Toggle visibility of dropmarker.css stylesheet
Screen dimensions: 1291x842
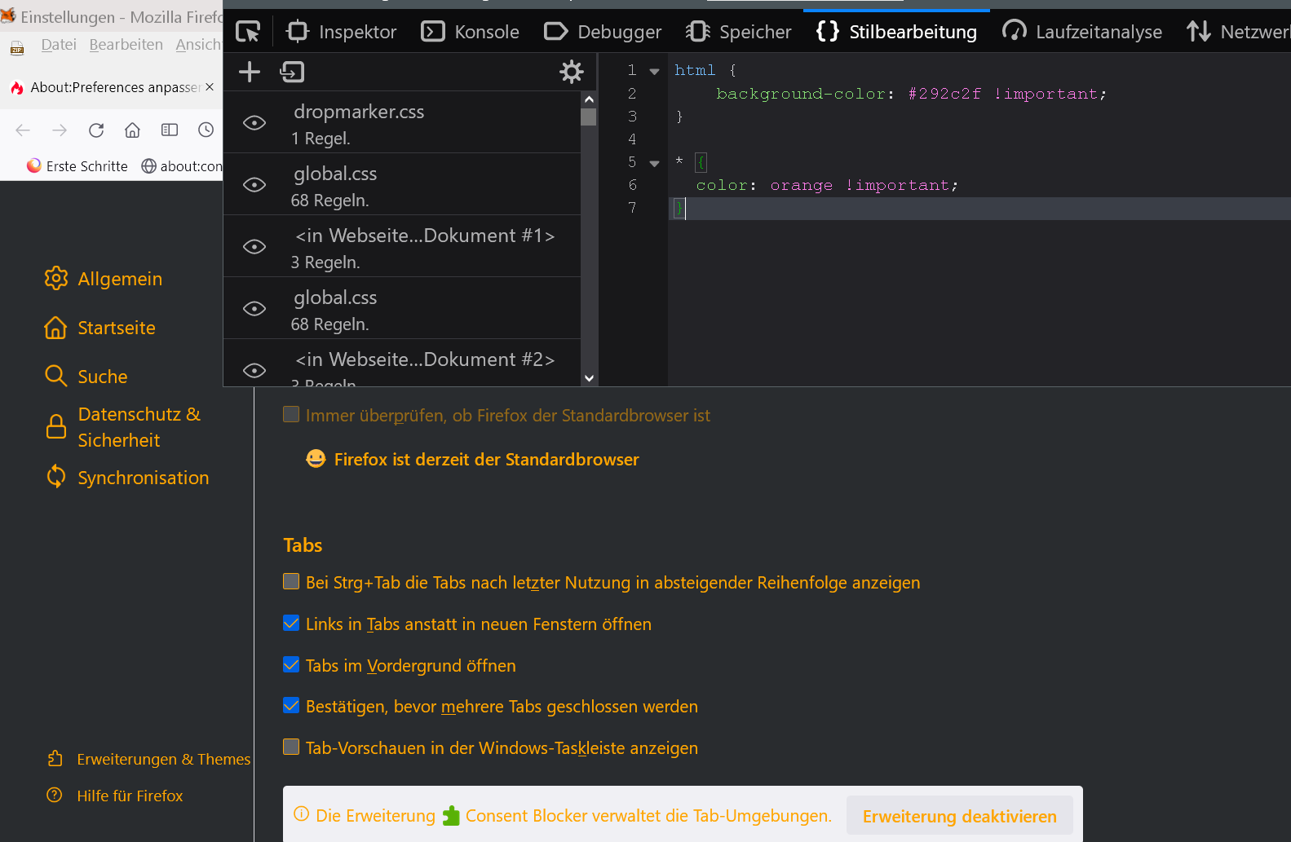coord(254,123)
